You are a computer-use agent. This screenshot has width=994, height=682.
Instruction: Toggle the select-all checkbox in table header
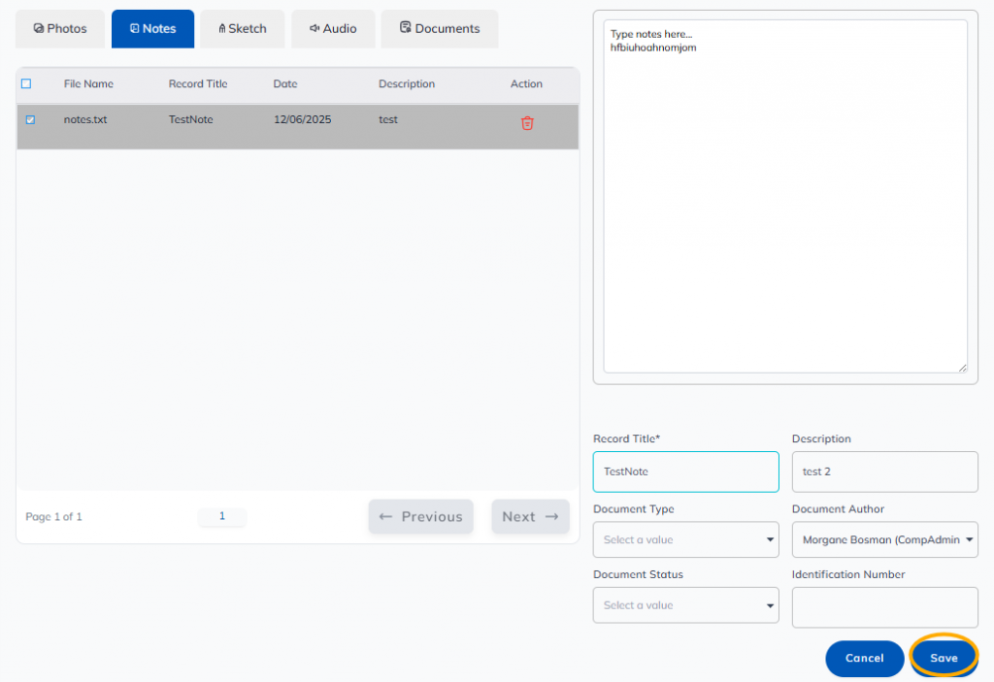pos(26,83)
